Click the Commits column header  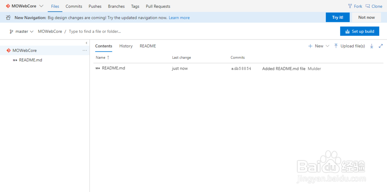point(238,58)
